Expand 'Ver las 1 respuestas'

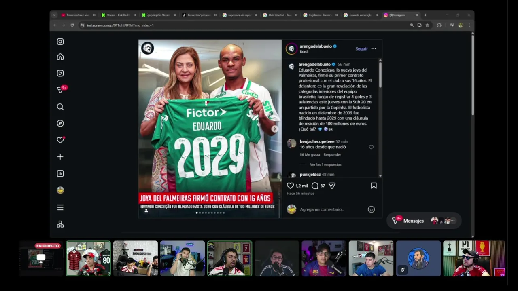325,164
